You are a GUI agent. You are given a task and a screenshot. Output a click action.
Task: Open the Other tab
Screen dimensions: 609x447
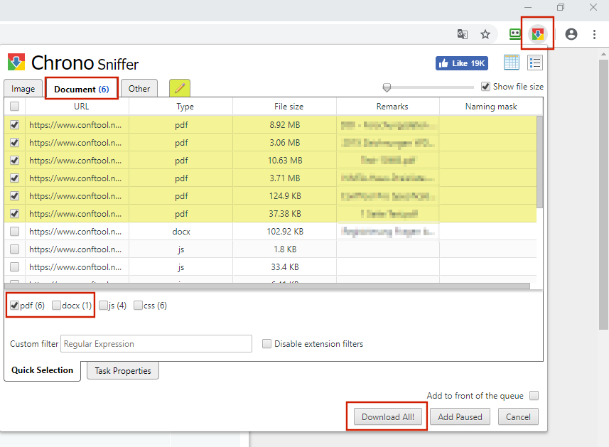[x=139, y=89]
